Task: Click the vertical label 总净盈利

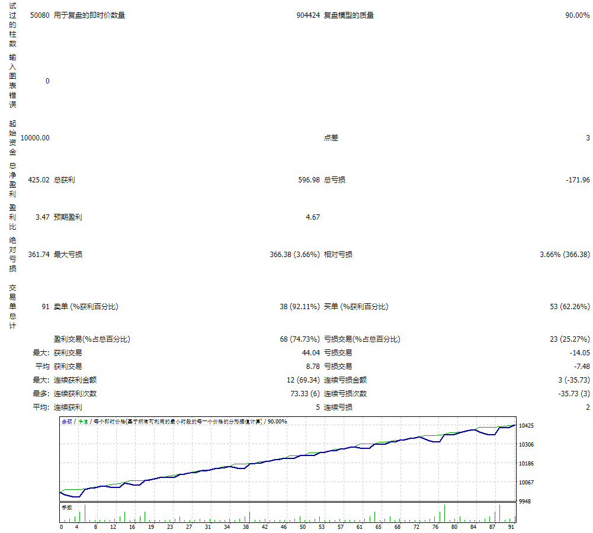Action: point(12,179)
